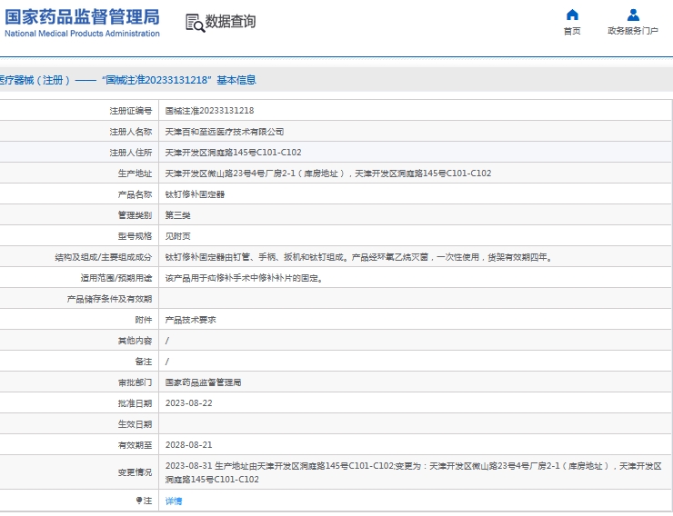Click the 批准日期 row label
Viewport: 673px width, 516px height.
[x=135, y=403]
